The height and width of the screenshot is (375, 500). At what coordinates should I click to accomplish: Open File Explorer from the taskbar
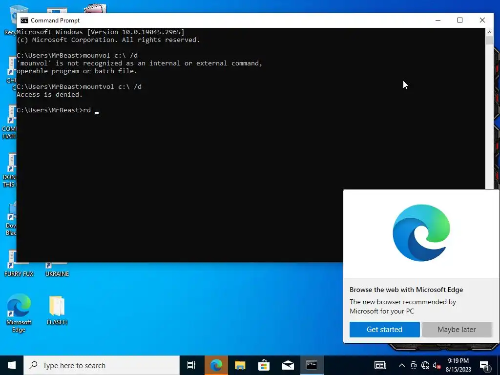(240, 365)
